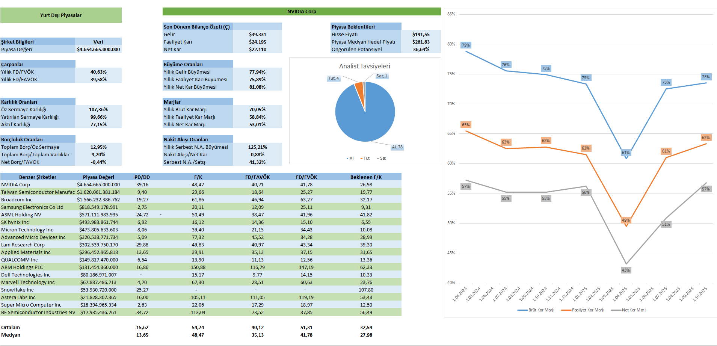Click the 79% data label on blue line
The width and height of the screenshot is (717, 346).
point(466,45)
